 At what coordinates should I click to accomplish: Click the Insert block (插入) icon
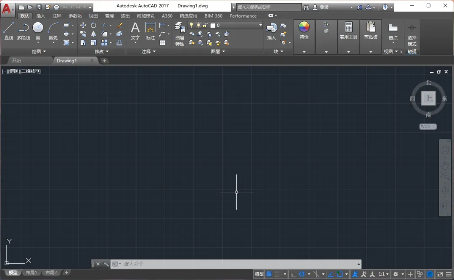(272, 31)
